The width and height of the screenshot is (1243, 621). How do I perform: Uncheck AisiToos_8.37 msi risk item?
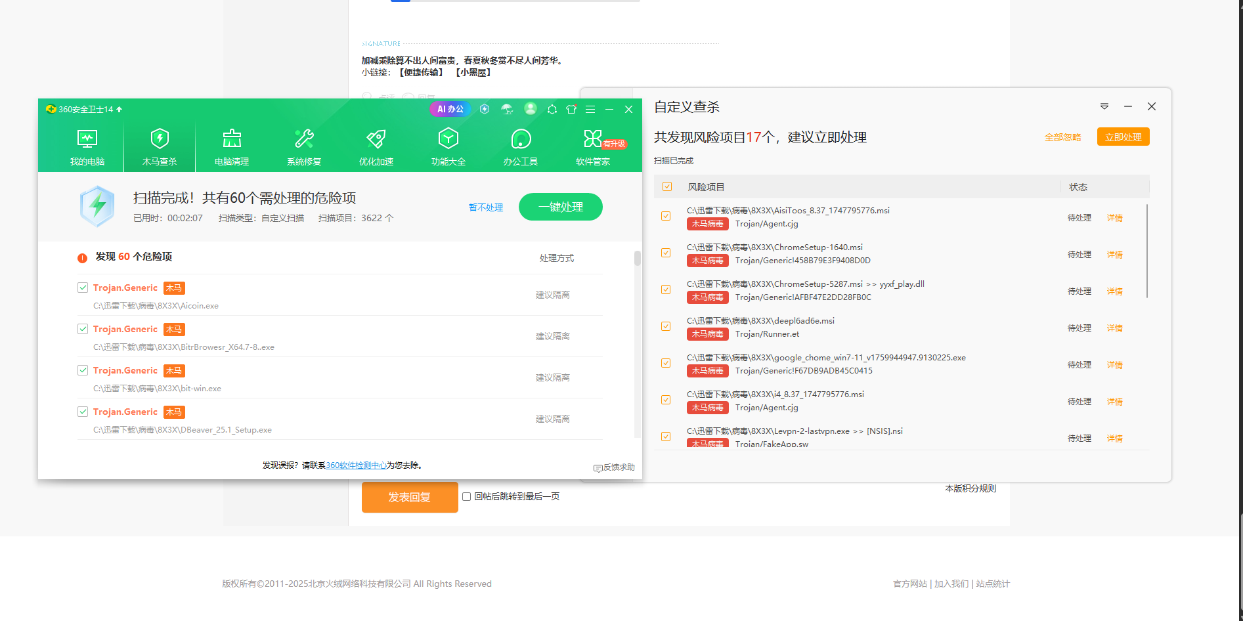[x=666, y=216]
